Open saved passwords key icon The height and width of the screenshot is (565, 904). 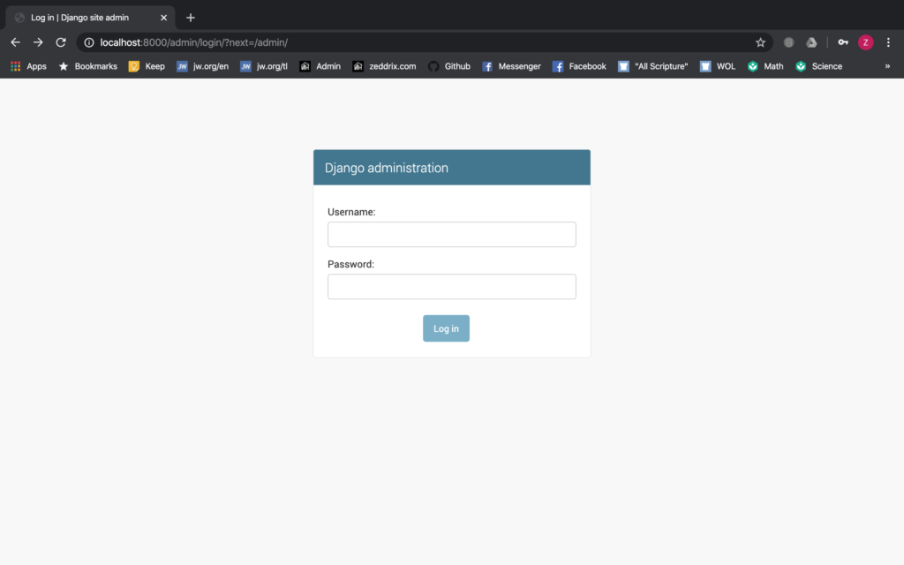click(x=843, y=42)
